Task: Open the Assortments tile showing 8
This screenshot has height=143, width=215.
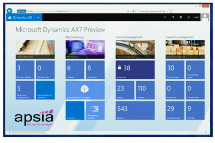Action: click(95, 70)
